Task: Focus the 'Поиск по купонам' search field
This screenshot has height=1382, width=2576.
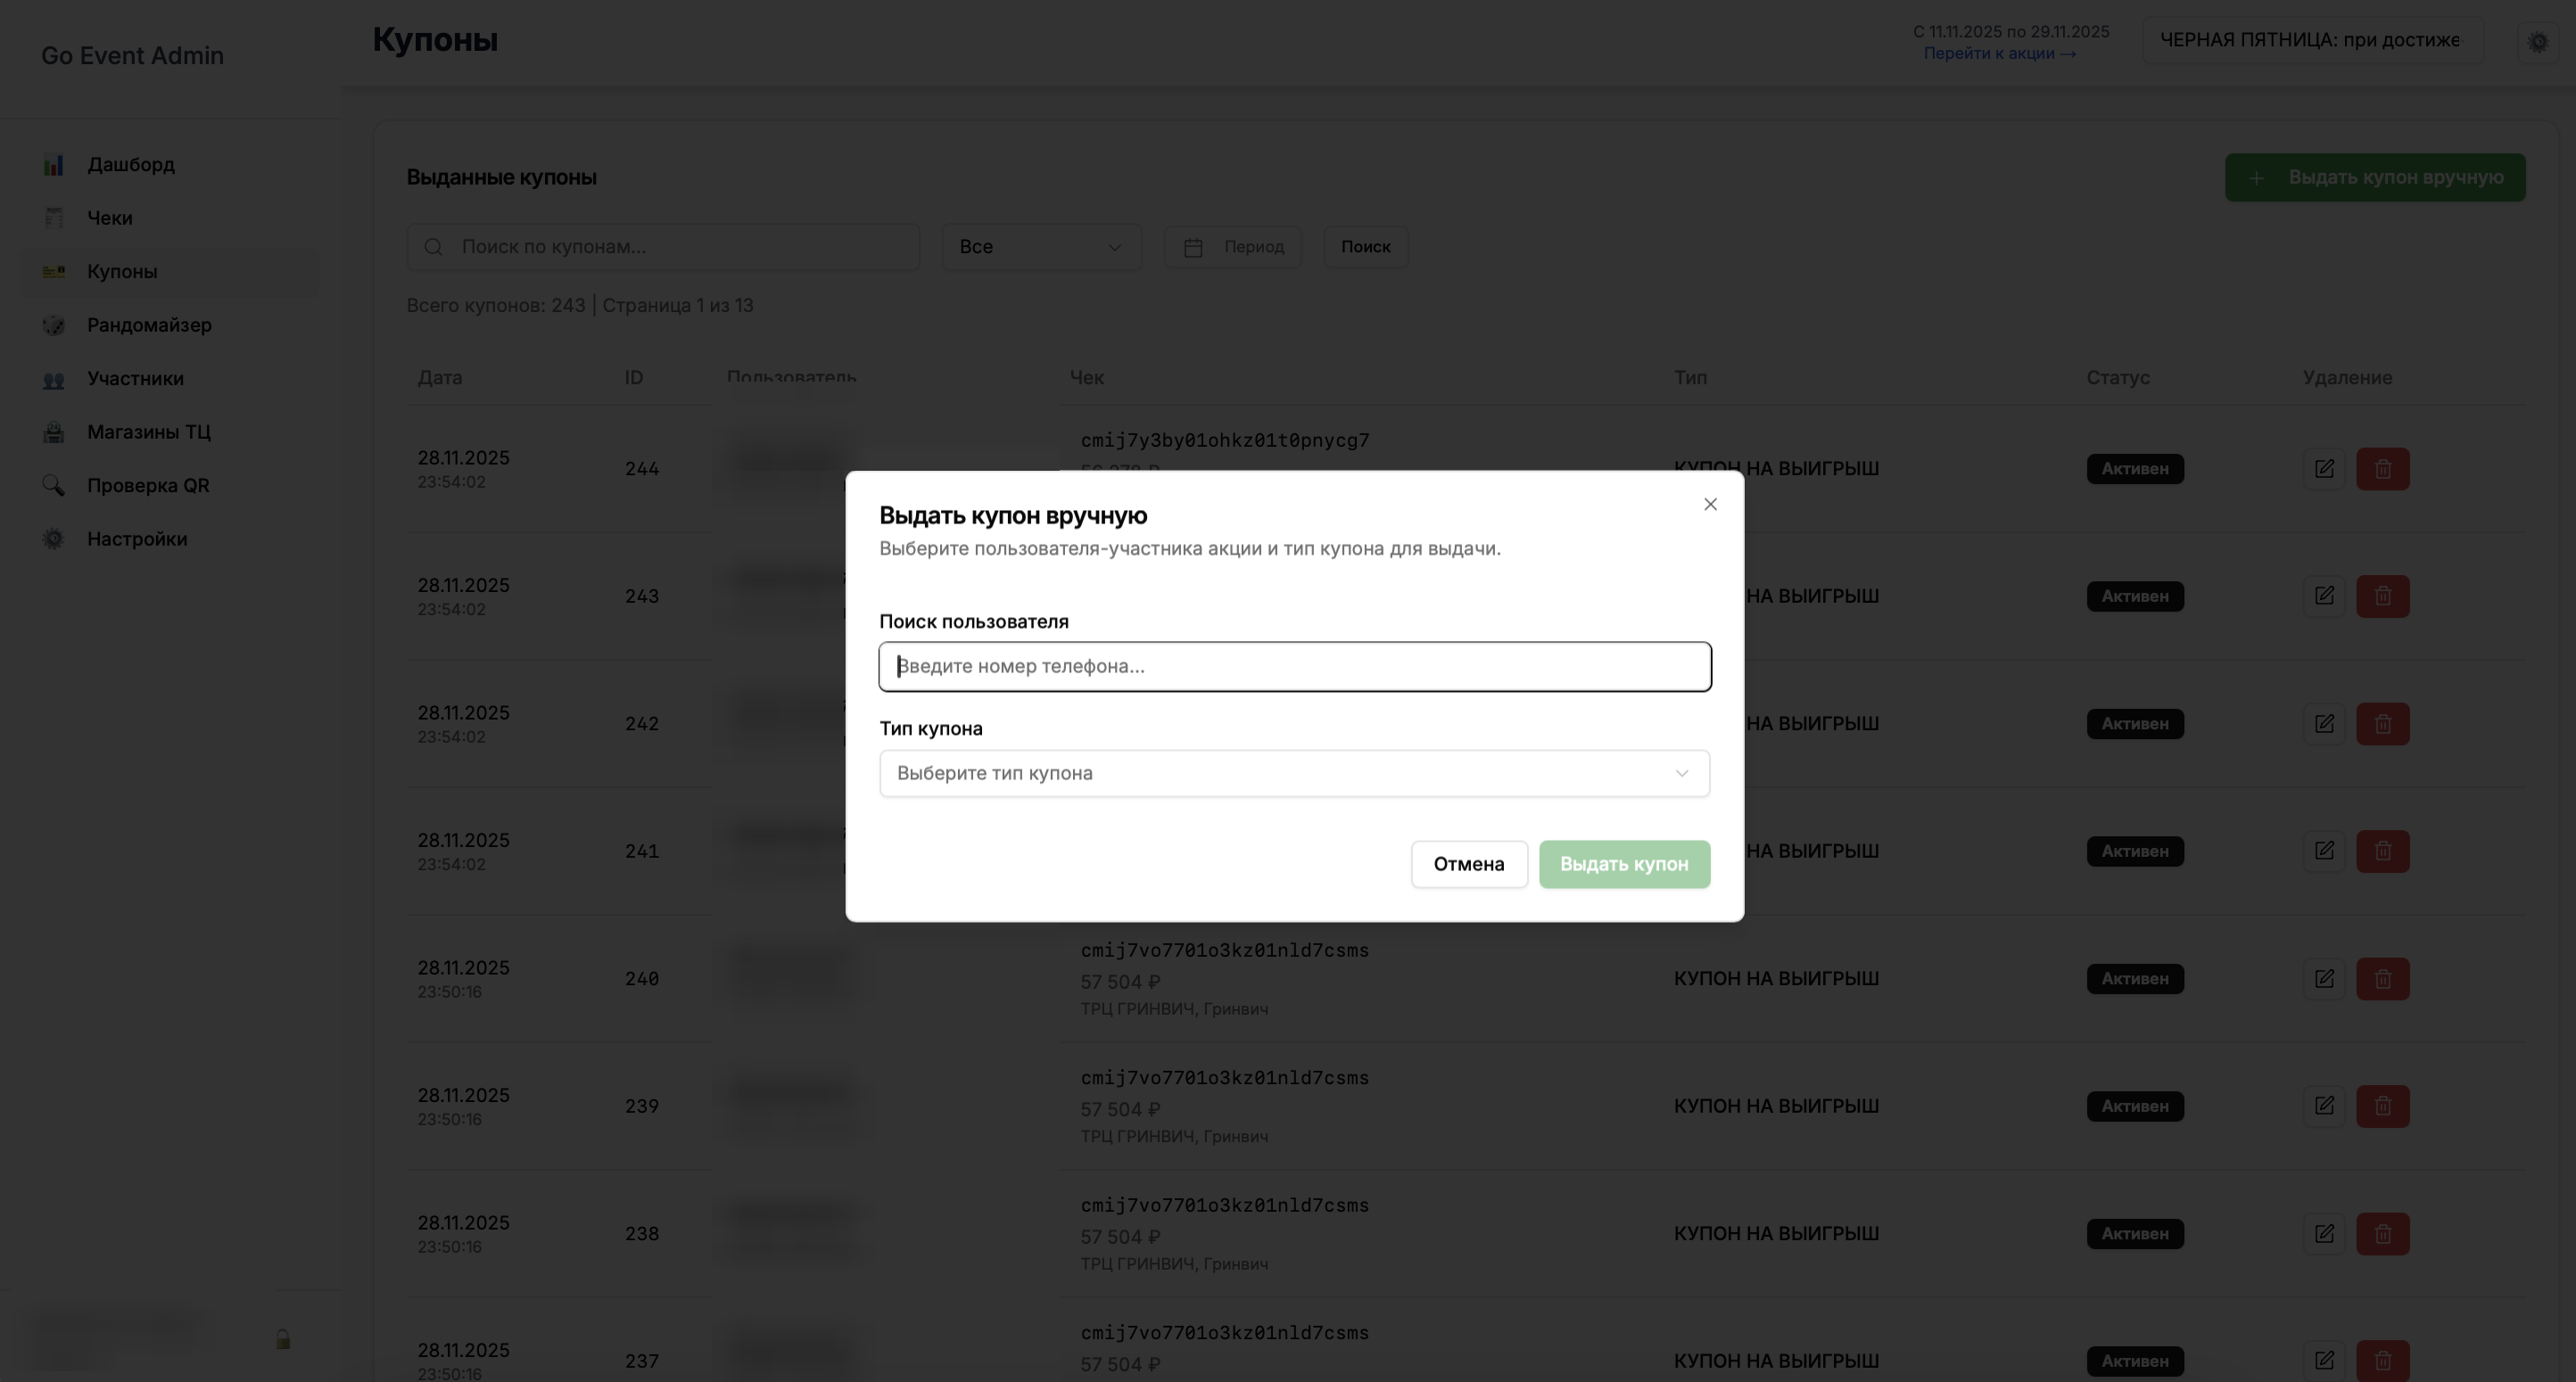Action: 663,247
